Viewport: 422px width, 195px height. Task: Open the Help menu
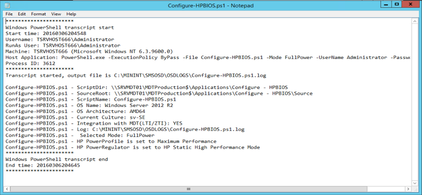(x=71, y=14)
